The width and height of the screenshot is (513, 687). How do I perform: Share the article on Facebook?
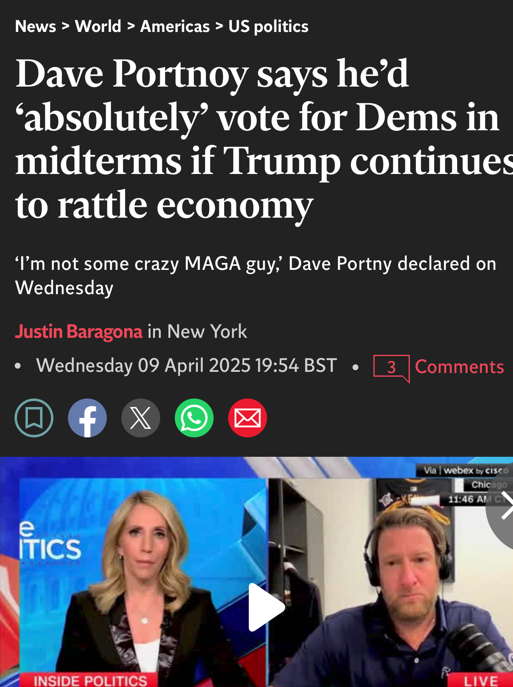87,418
